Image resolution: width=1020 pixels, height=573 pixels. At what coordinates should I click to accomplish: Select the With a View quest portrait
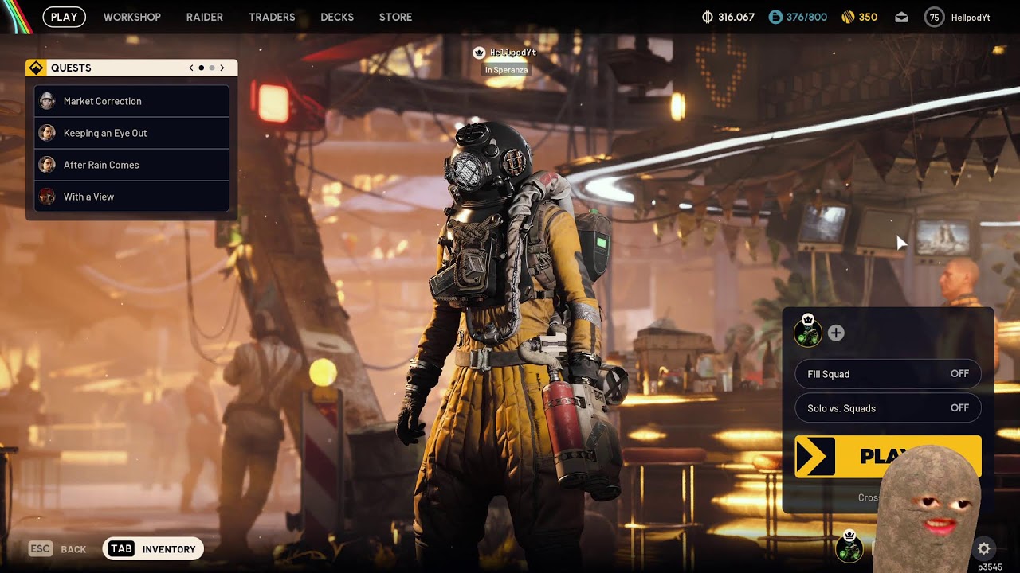point(47,197)
